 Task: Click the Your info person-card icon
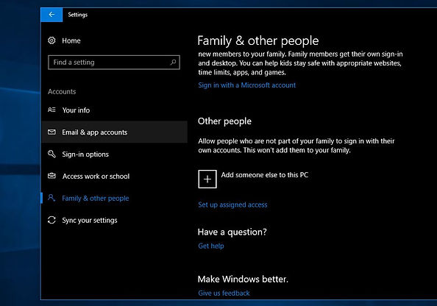pos(51,110)
